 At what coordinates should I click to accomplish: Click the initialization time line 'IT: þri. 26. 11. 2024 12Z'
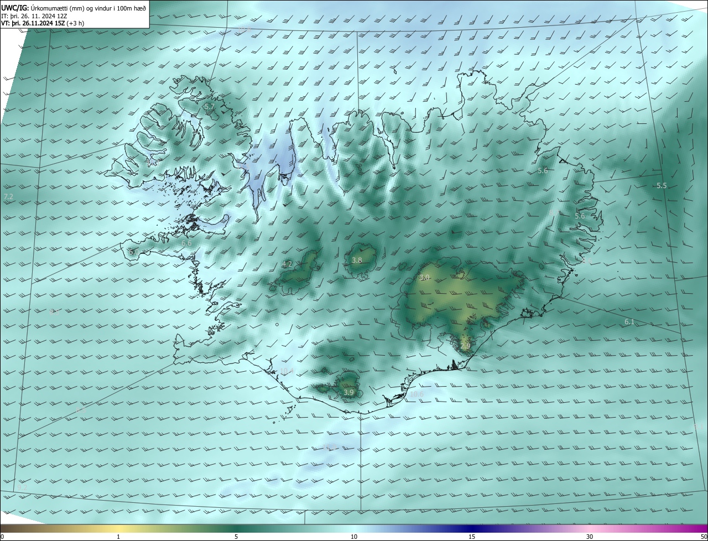click(x=34, y=16)
